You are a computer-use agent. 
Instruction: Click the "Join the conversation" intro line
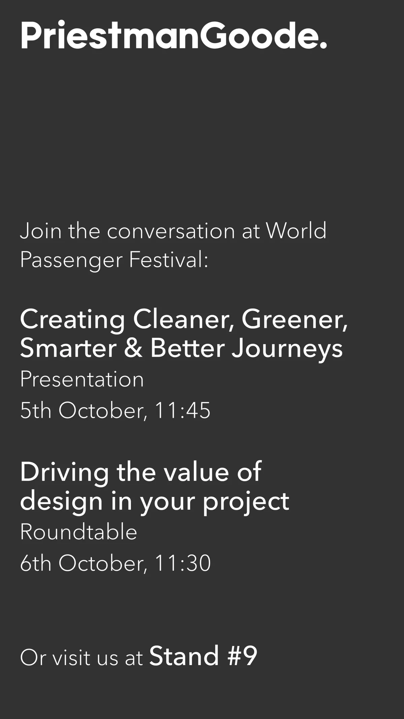(141, 231)
